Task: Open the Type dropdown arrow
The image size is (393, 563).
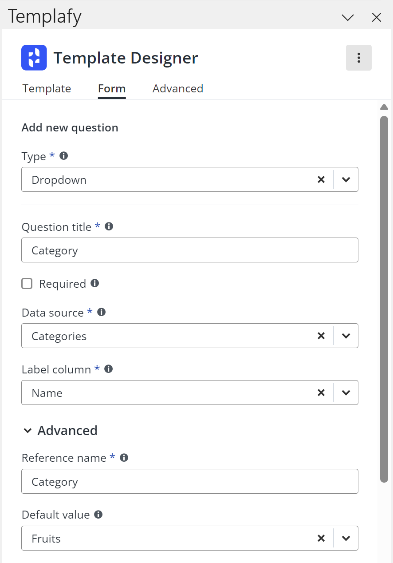Action: [x=346, y=179]
